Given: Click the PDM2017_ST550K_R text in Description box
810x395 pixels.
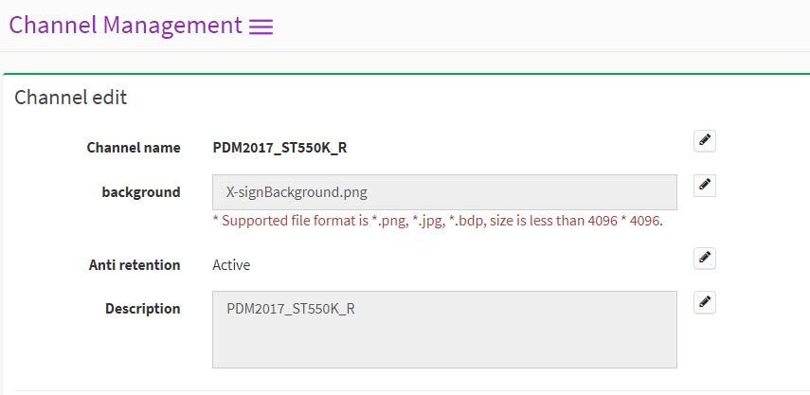Looking at the screenshot, I should point(290,309).
